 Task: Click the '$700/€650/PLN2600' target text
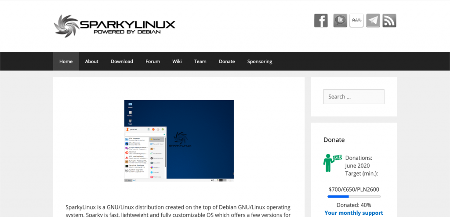coord(354,189)
